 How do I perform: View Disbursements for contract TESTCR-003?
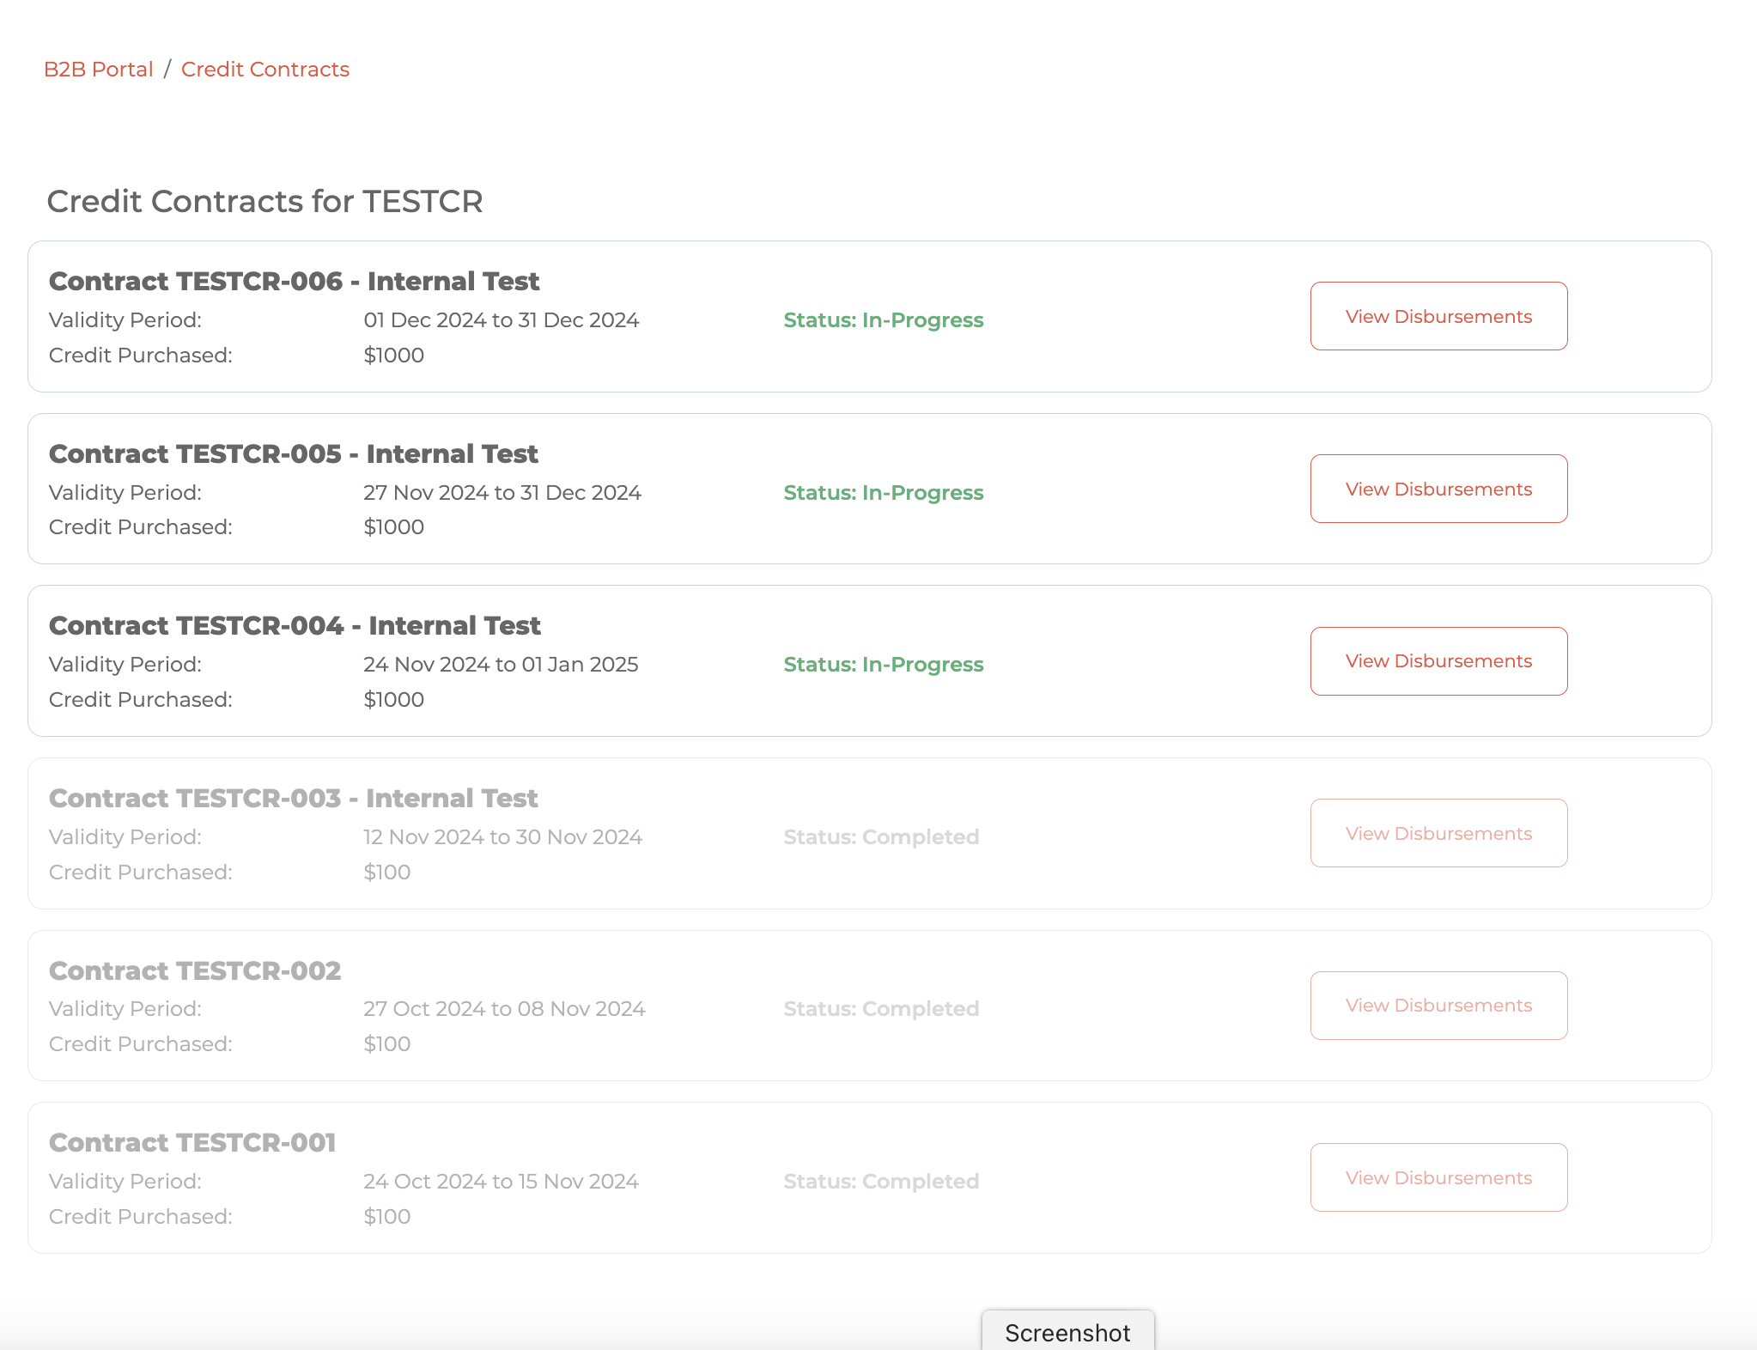(1438, 833)
